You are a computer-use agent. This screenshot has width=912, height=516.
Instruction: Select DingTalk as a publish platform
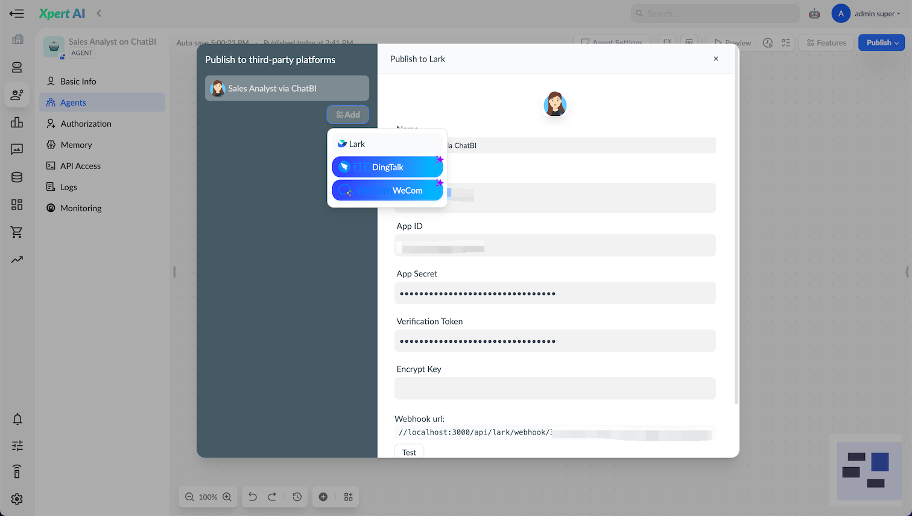[387, 167]
